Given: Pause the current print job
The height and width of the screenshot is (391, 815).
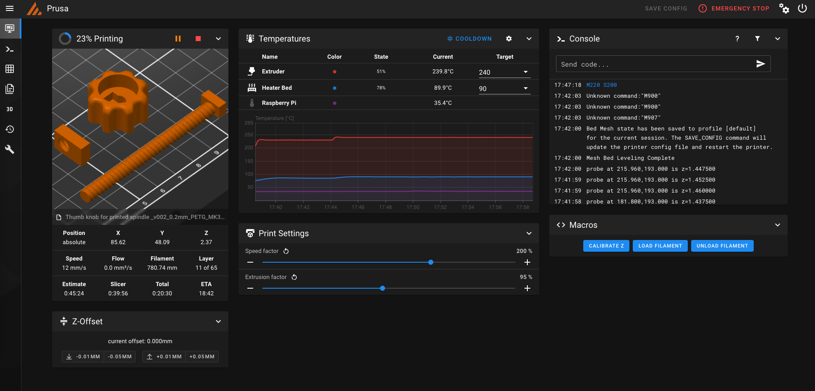Looking at the screenshot, I should 178,39.
